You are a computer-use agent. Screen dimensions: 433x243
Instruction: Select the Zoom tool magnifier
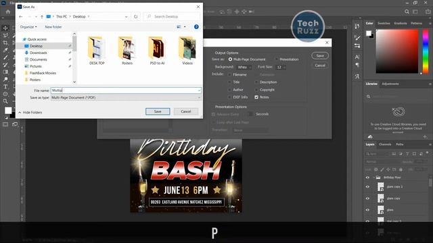(x=5, y=101)
